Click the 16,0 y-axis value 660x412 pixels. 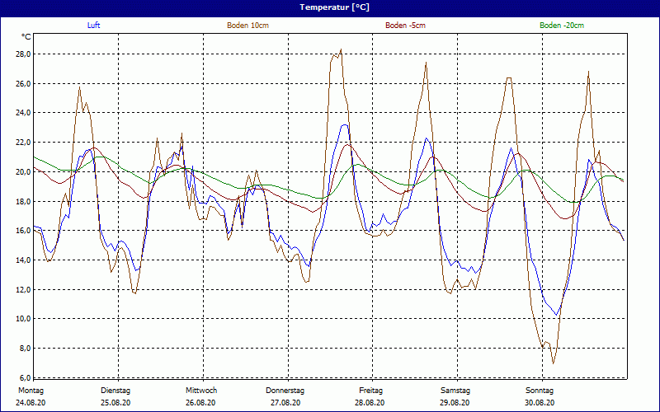pos(24,231)
